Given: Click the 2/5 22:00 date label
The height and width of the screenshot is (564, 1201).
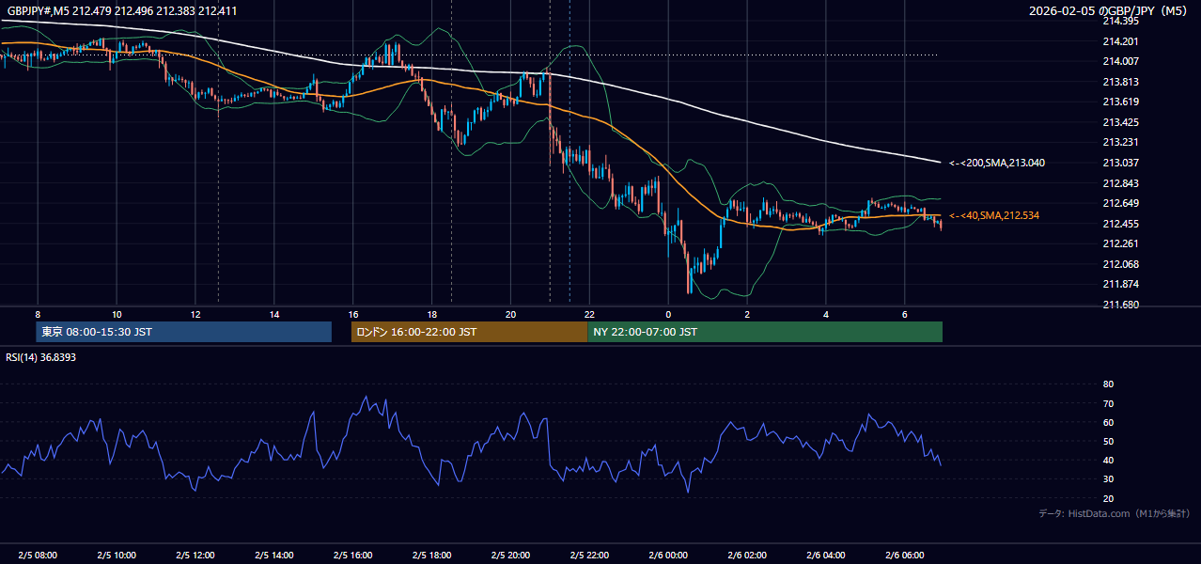Looking at the screenshot, I should click(x=589, y=555).
